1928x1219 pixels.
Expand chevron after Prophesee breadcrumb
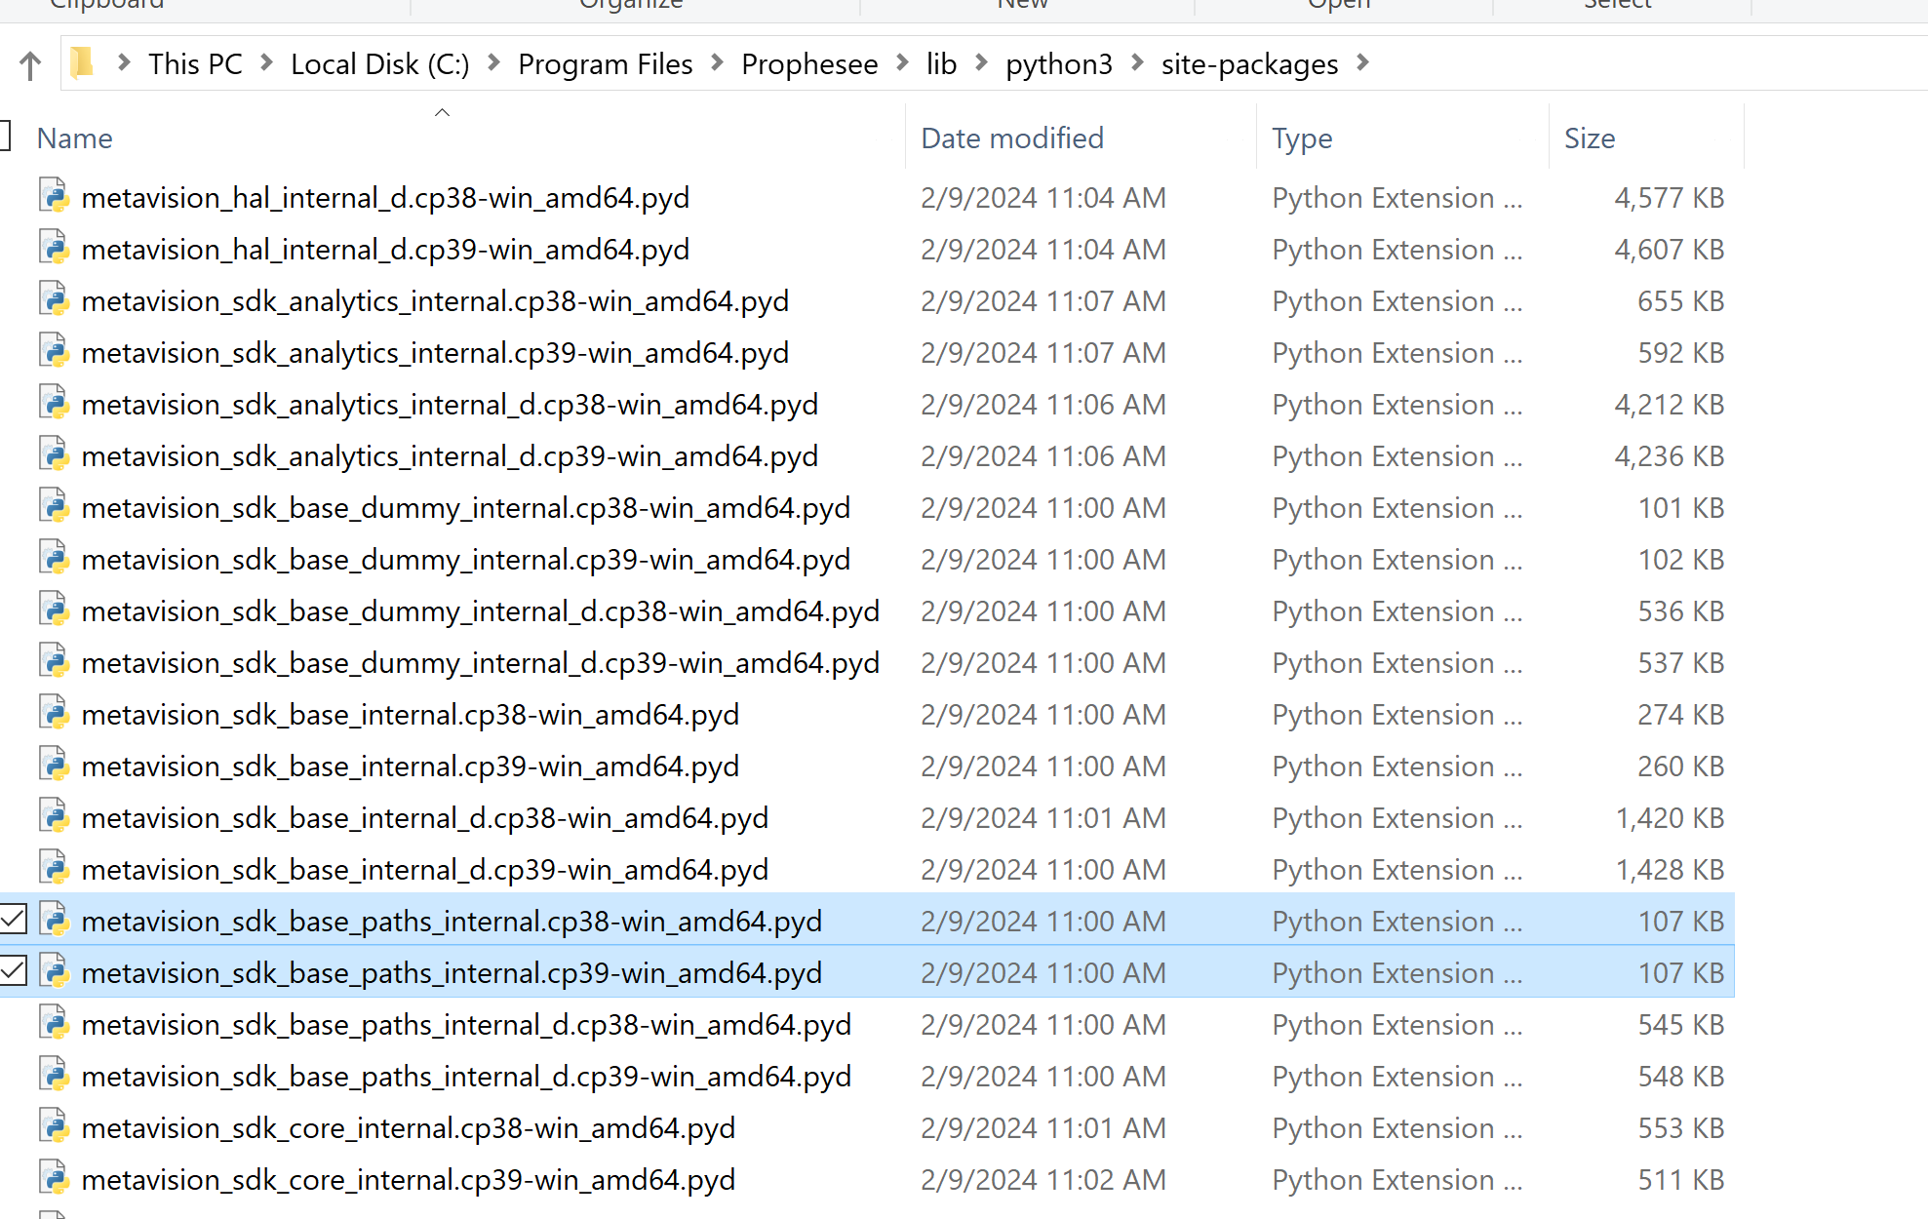coord(902,63)
